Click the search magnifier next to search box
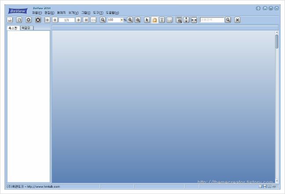Image resolution: width=285 pixels, height=194 pixels. coord(228,20)
